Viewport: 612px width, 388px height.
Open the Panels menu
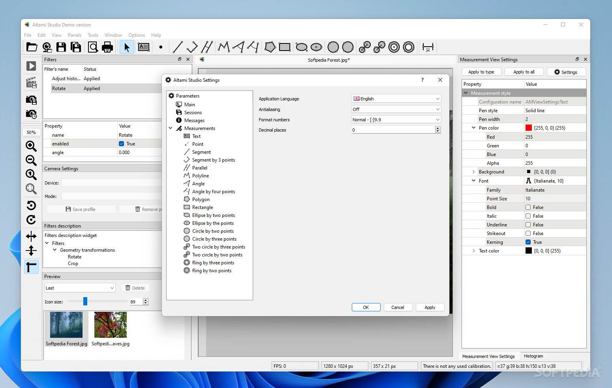[x=75, y=35]
